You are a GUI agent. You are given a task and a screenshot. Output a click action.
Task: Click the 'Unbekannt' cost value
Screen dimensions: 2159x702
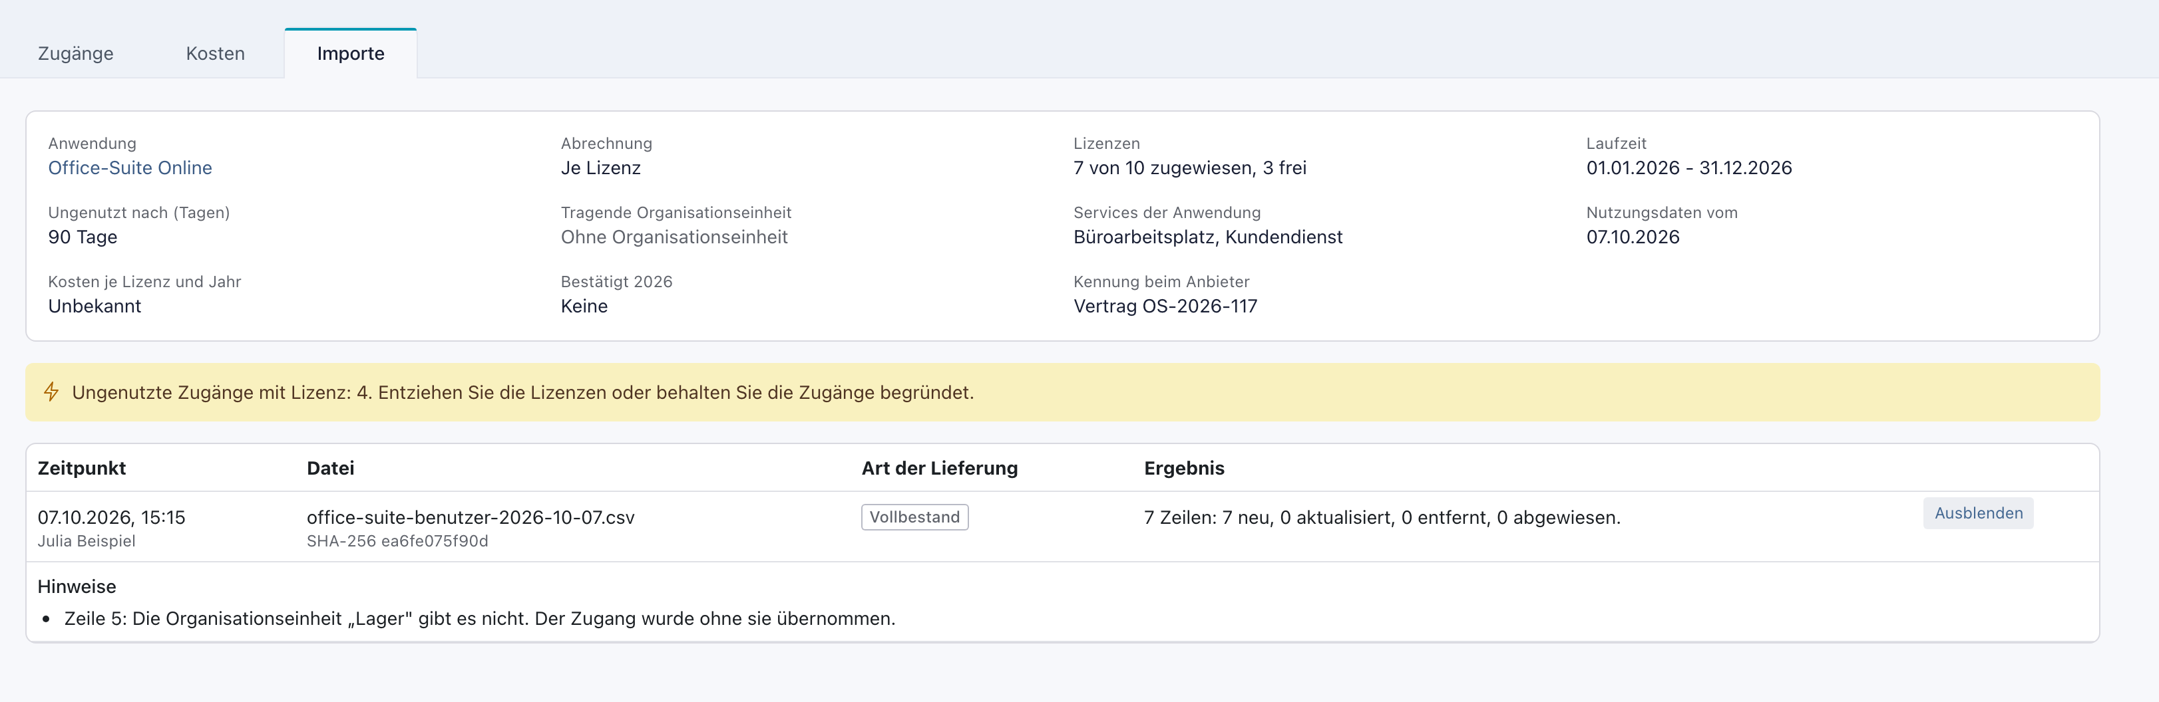click(94, 306)
